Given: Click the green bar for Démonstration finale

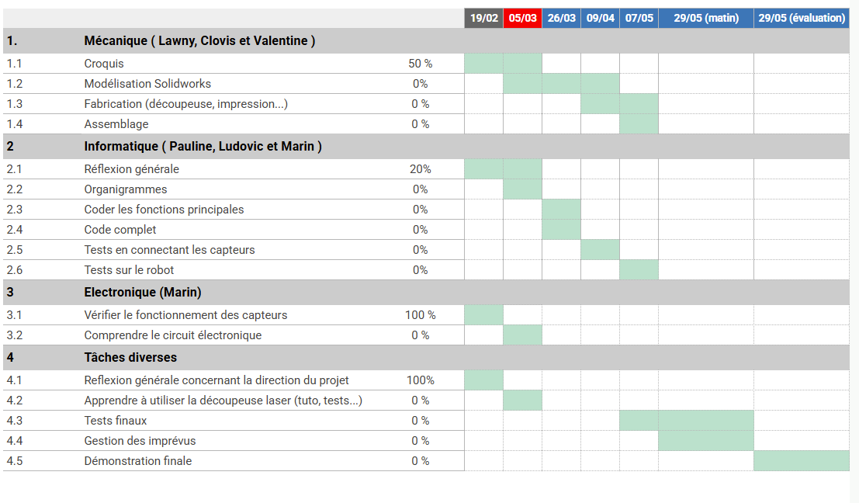Looking at the screenshot, I should tap(802, 461).
